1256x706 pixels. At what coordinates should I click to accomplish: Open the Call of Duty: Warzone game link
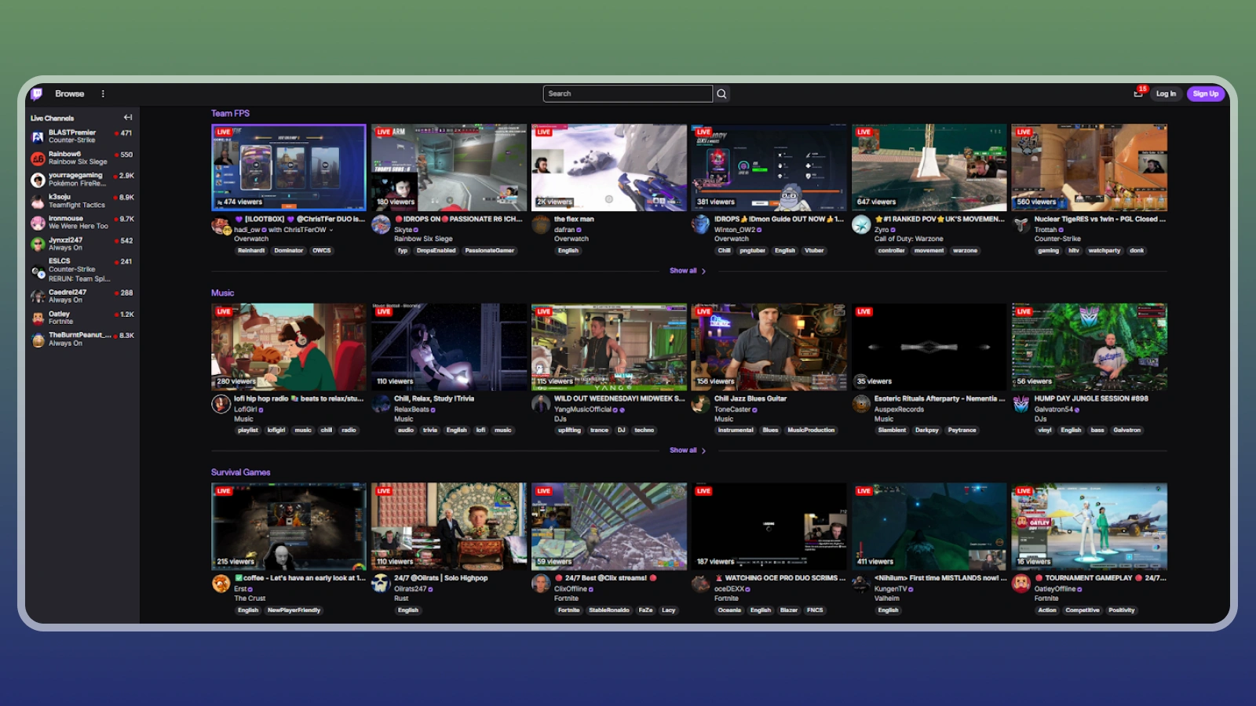[908, 239]
